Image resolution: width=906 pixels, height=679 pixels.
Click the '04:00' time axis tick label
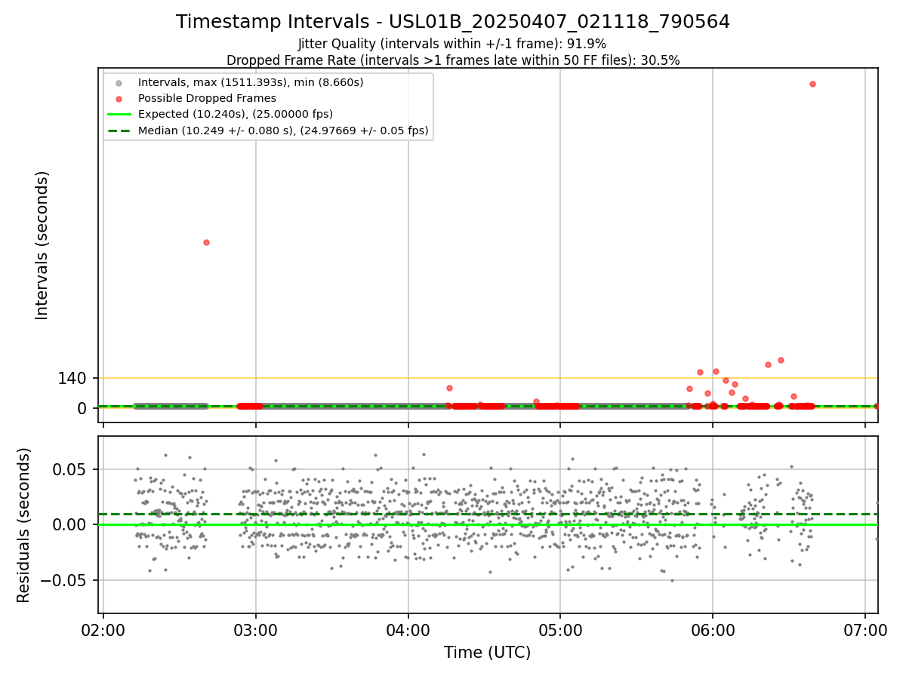[x=408, y=628]
